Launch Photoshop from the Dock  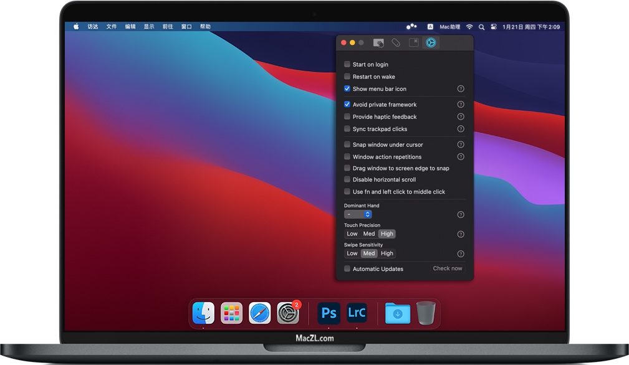(x=329, y=313)
